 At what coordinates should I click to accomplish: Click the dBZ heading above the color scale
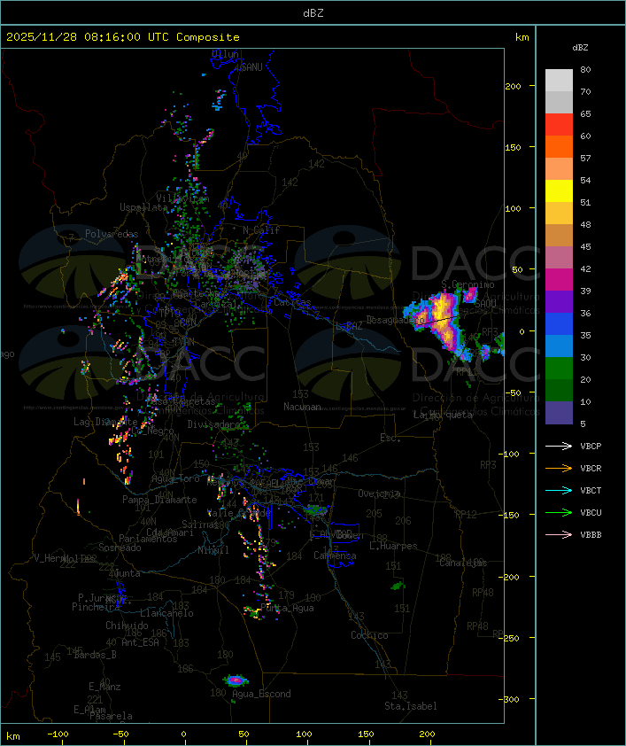click(580, 48)
